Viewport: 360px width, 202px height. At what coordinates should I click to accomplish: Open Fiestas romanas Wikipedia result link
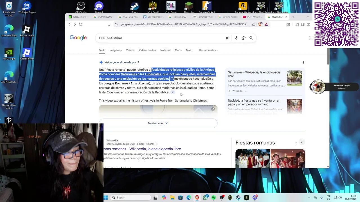[142, 149]
